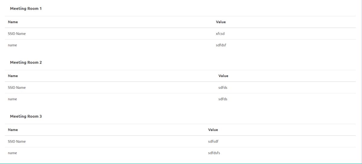Click the sdfdsf value cell
Viewport: 362px width, 164px height.
click(x=221, y=45)
